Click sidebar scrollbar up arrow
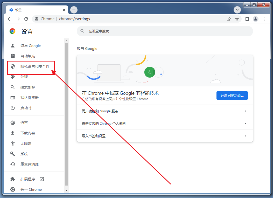273x198 pixels. pos(66,41)
